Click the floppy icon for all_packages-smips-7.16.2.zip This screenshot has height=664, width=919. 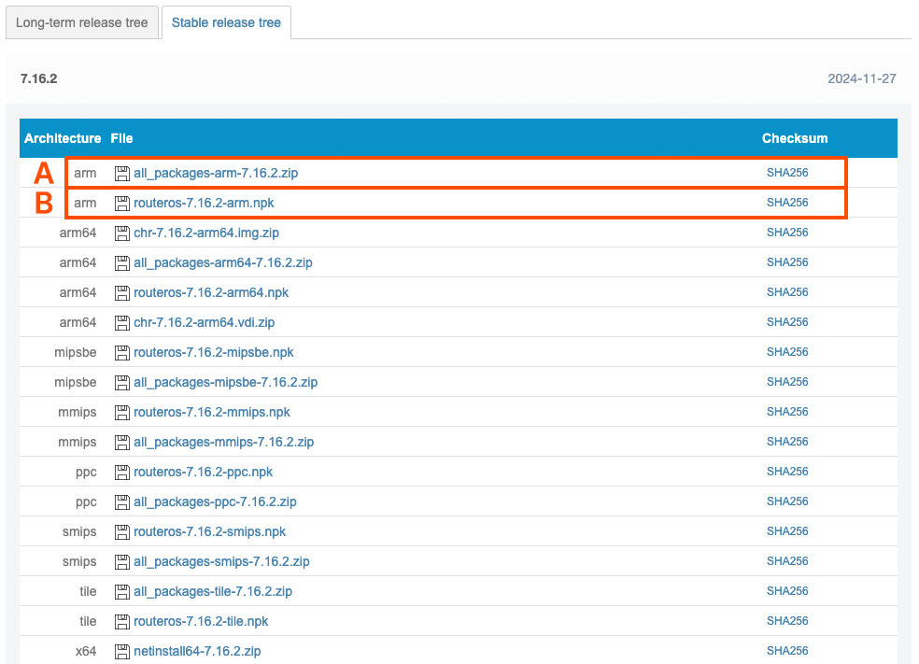click(122, 562)
